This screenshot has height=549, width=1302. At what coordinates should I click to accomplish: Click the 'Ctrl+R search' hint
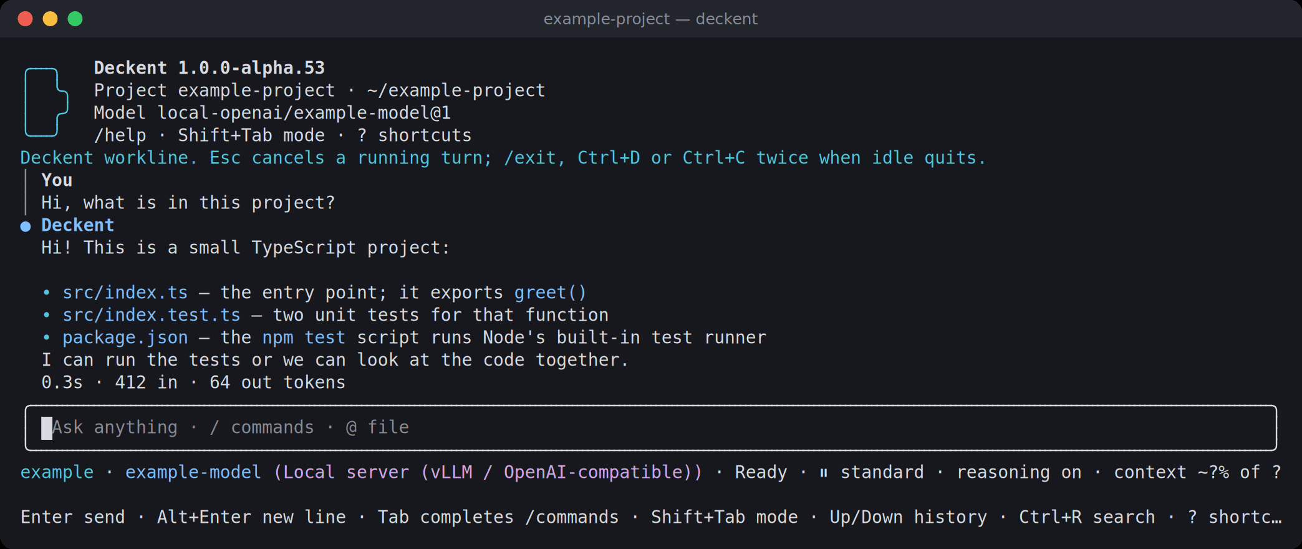1087,517
